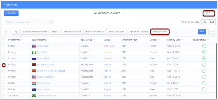The height and width of the screenshot is (100, 218).
Task: Select Roman Bilyik's row checkbox
Action: pyautogui.click(x=4, y=58)
